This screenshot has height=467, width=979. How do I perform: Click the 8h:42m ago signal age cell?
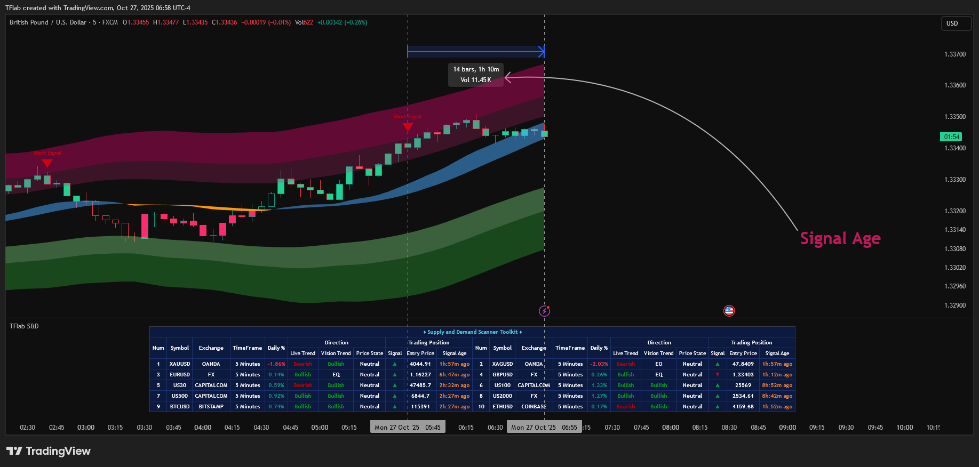click(777, 396)
